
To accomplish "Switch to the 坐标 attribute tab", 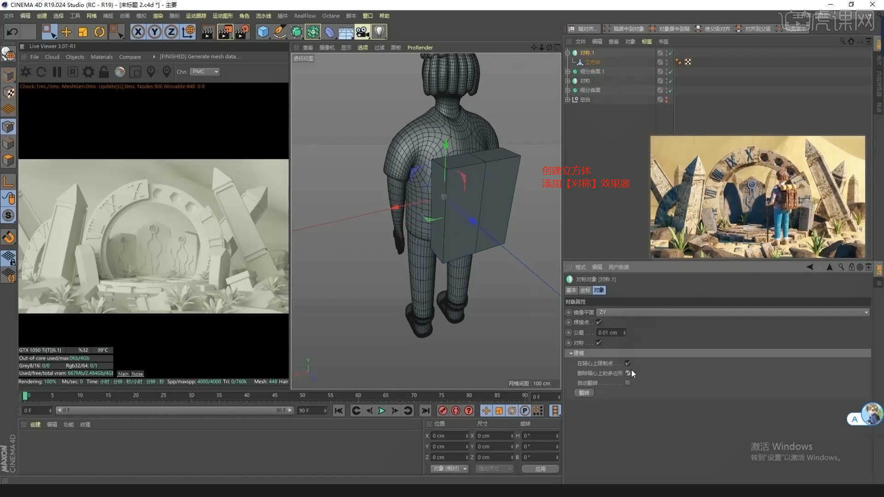I will [x=585, y=290].
